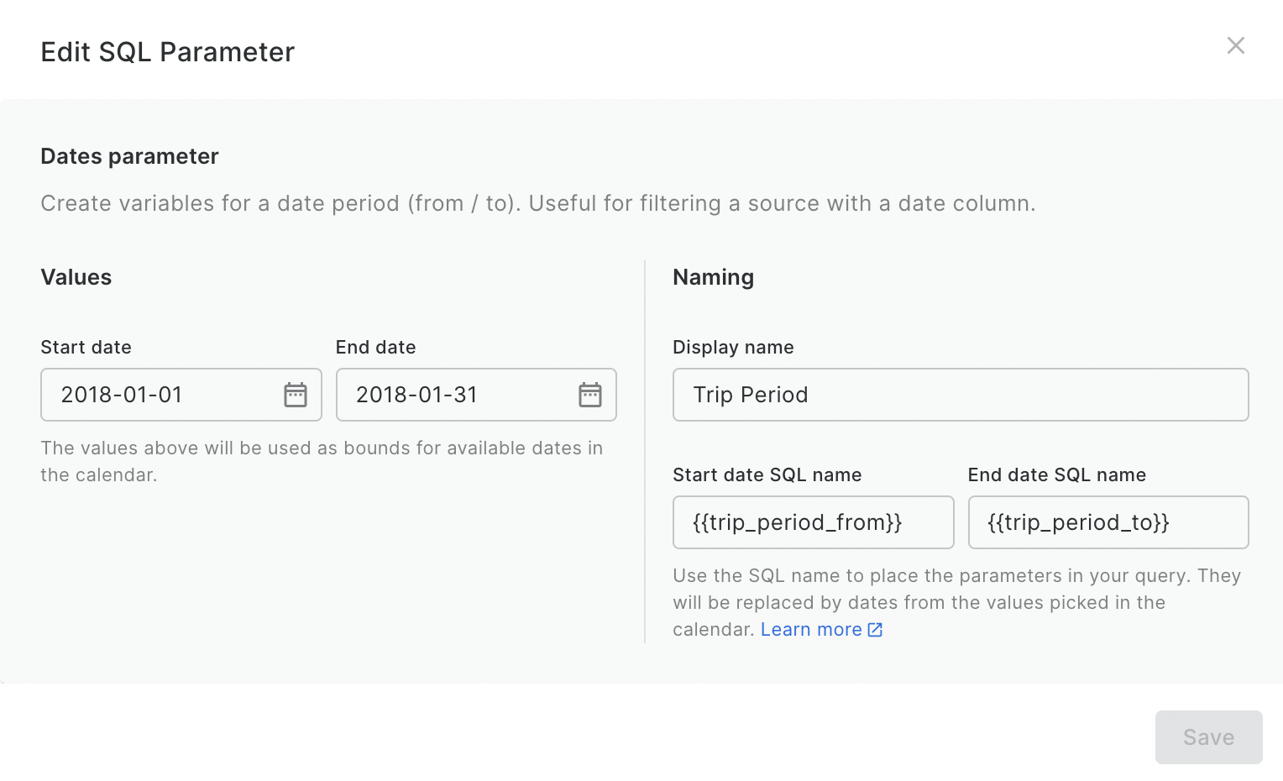
Task: Click the calendar bounds description text
Action: click(x=322, y=461)
